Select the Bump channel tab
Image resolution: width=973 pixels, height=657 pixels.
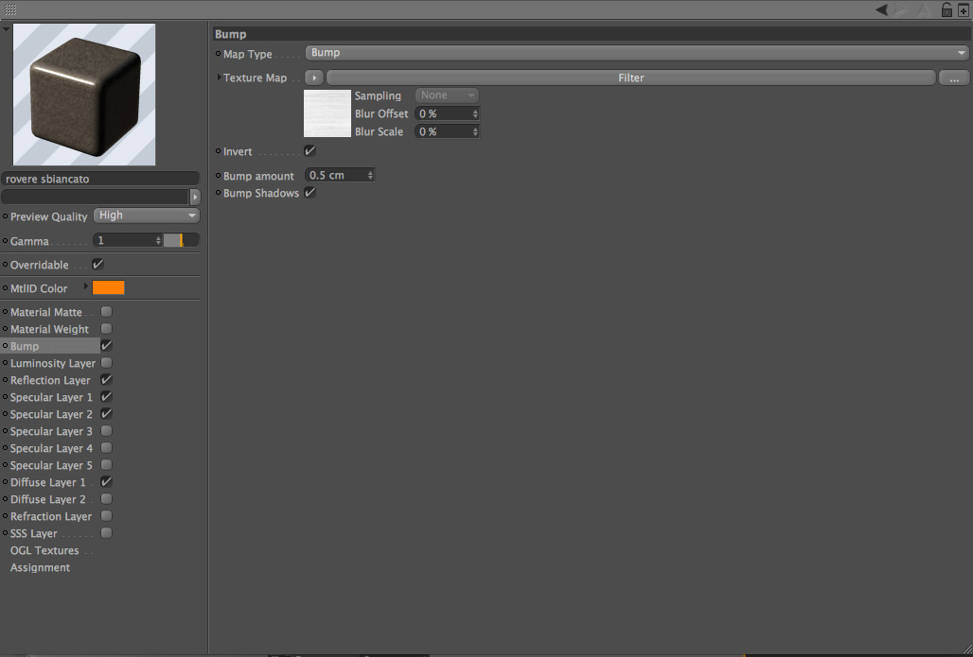click(25, 346)
